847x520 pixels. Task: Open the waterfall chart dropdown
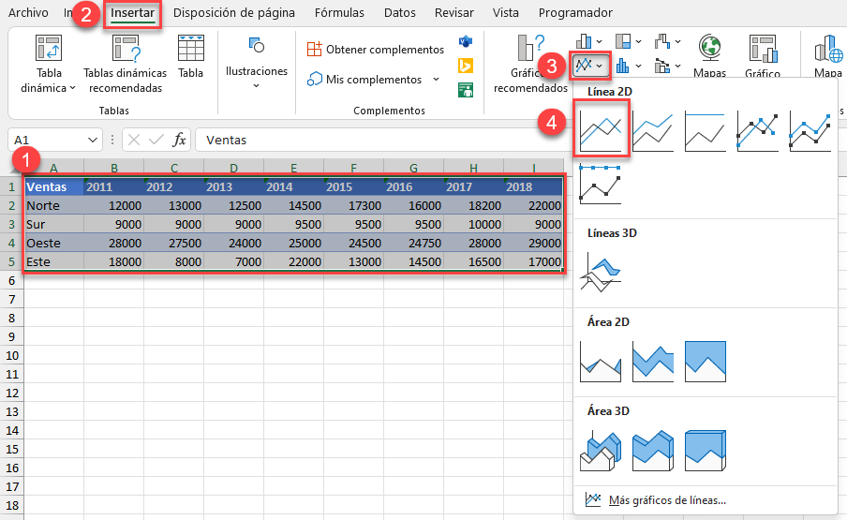pos(668,41)
